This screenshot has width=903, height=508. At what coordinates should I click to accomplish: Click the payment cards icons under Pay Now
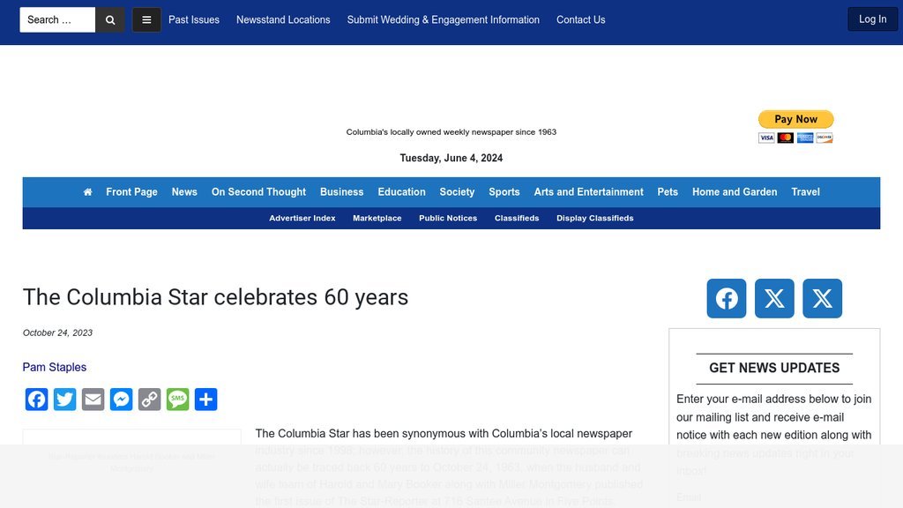pyautogui.click(x=796, y=138)
